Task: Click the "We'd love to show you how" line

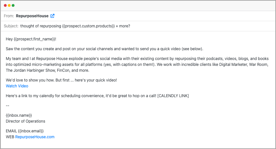Action: [x=61, y=80]
